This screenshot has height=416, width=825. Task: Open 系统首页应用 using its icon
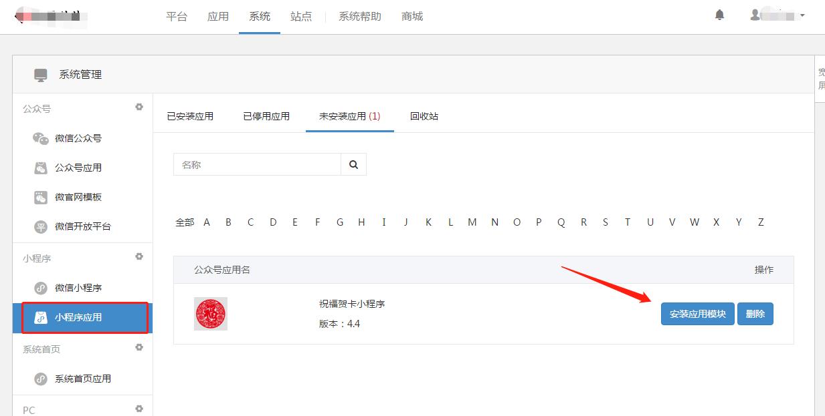(x=41, y=378)
